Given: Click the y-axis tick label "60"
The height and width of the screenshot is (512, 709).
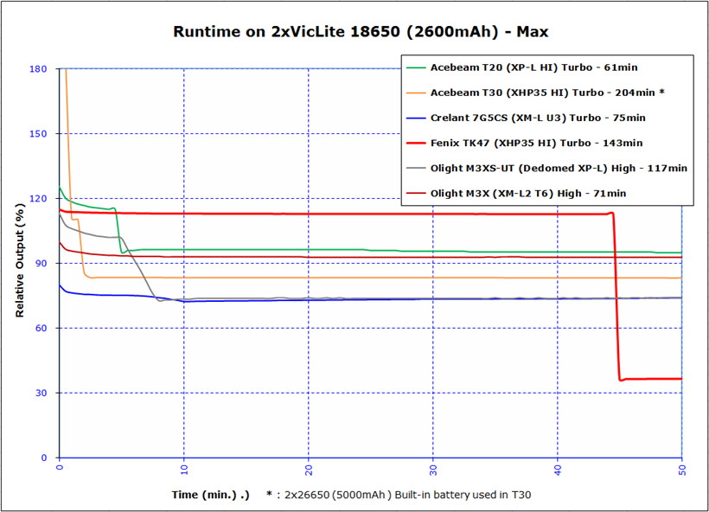Looking at the screenshot, I should [x=42, y=329].
